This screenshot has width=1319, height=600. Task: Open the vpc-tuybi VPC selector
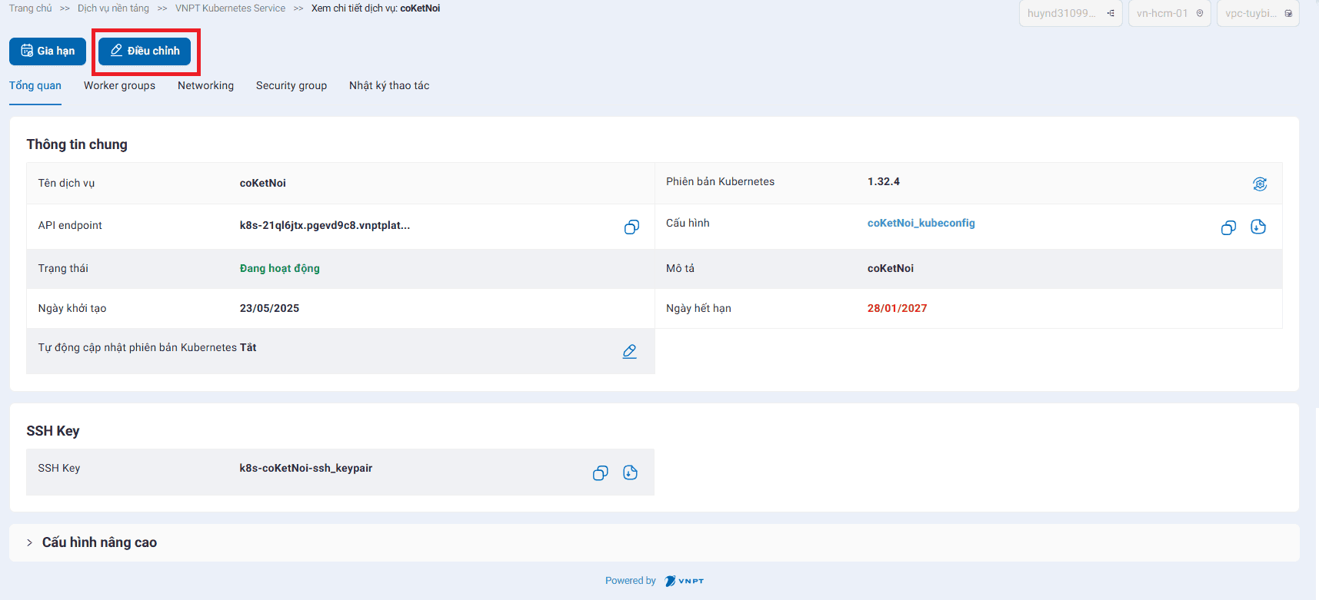(x=1257, y=13)
